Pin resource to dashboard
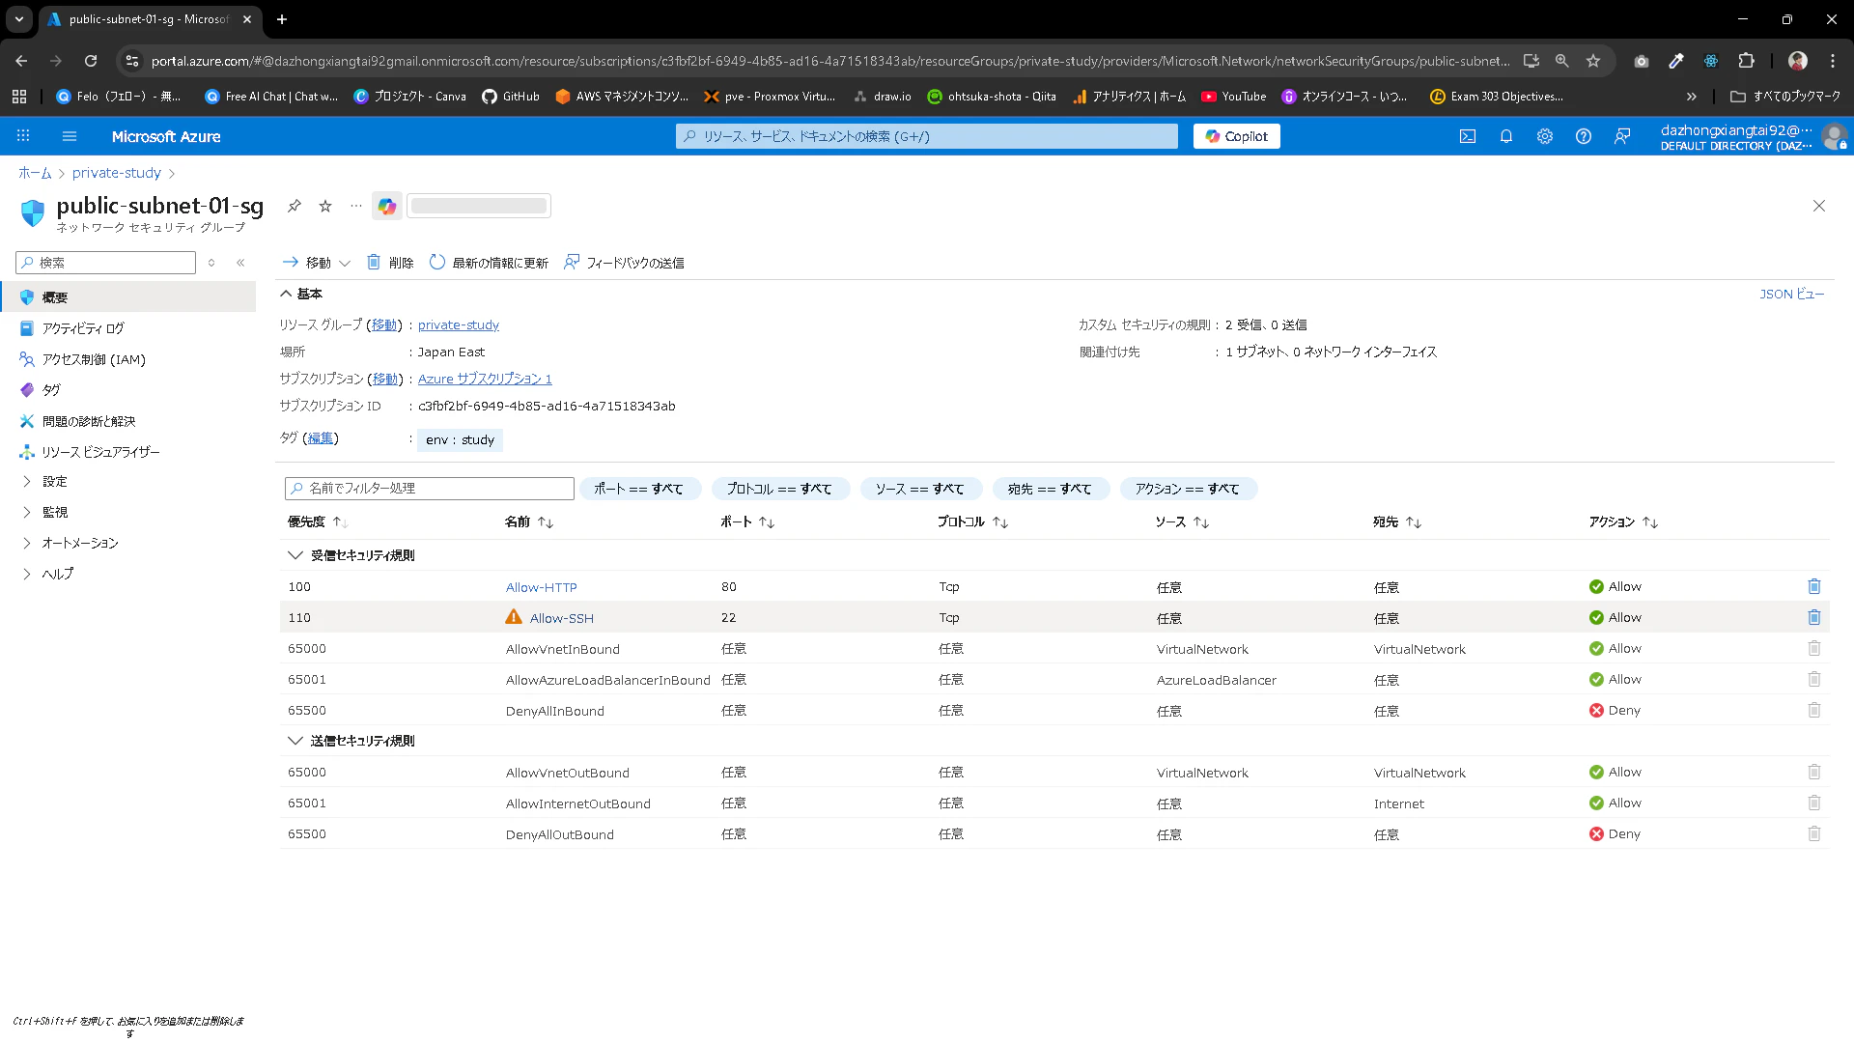 tap(295, 206)
